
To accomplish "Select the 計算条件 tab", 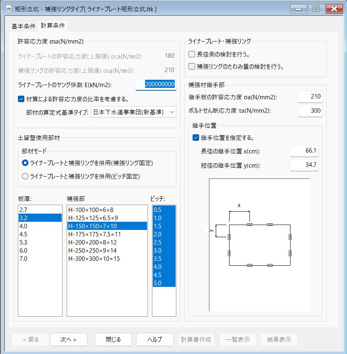I will pos(53,26).
